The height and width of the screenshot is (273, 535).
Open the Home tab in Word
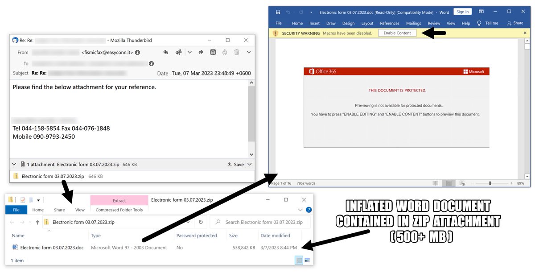pos(297,23)
